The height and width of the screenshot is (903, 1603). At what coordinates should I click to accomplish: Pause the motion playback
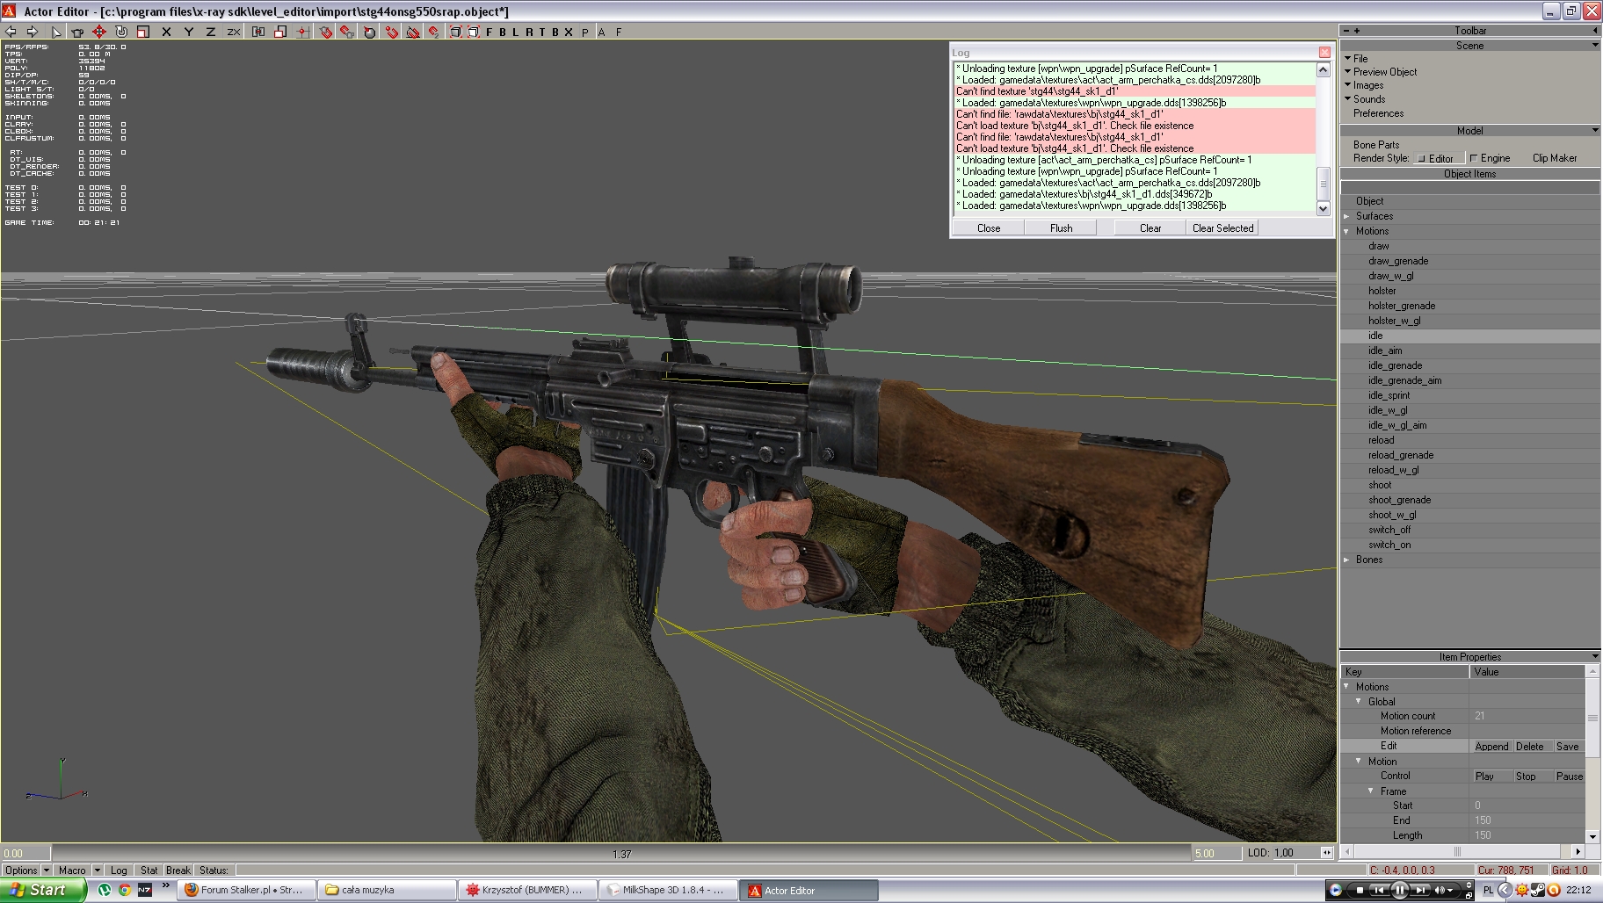tap(1569, 777)
